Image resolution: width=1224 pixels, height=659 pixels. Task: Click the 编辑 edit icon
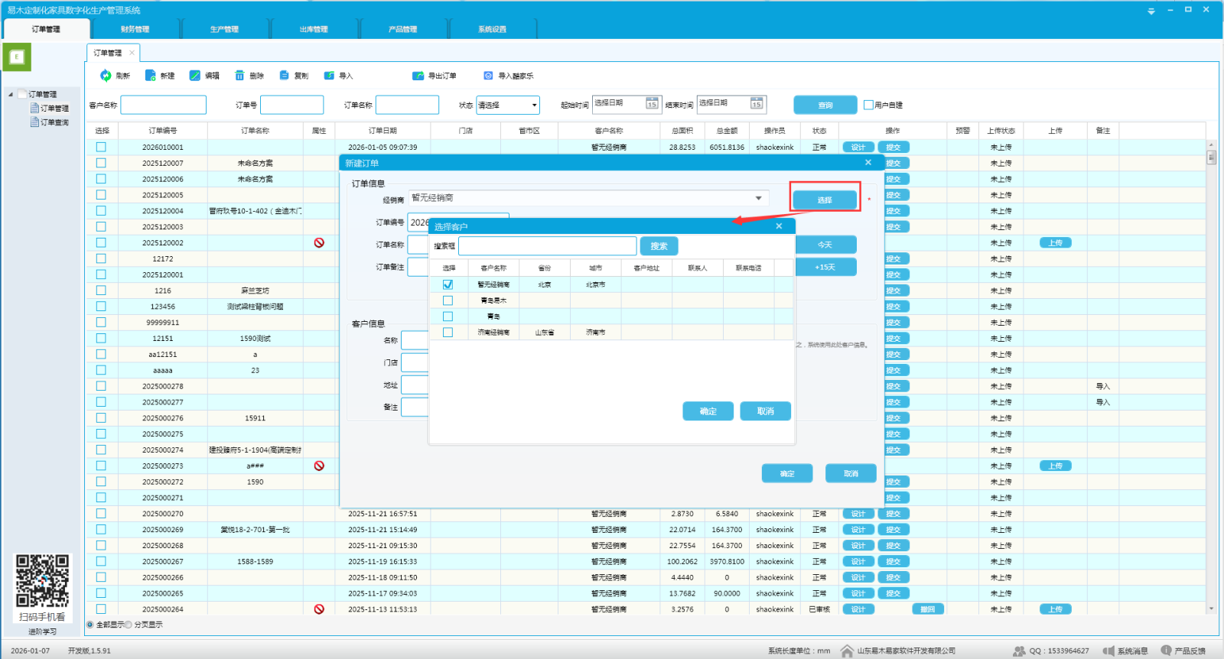pyautogui.click(x=195, y=76)
